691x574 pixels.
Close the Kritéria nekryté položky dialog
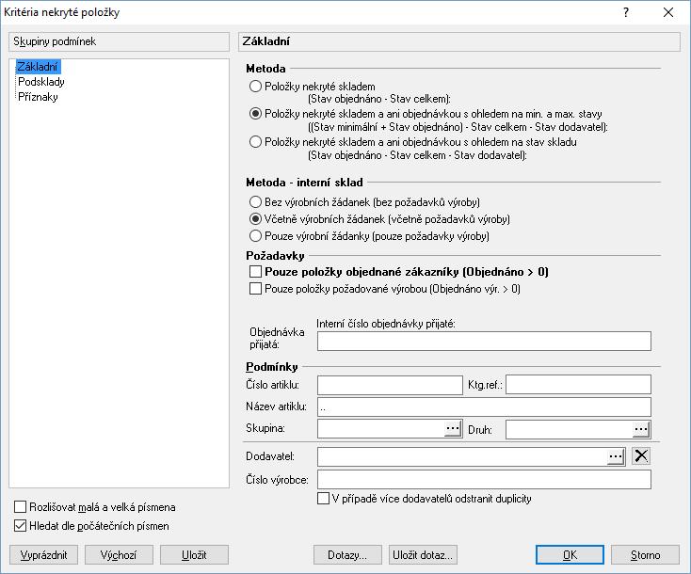pos(668,12)
